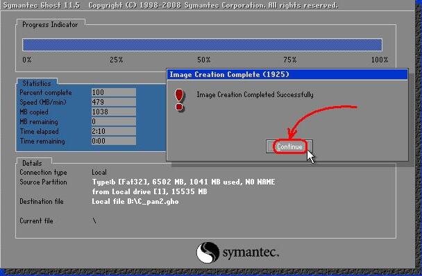Click the Percent complete value 100
The image size is (422, 276).
[x=114, y=92]
